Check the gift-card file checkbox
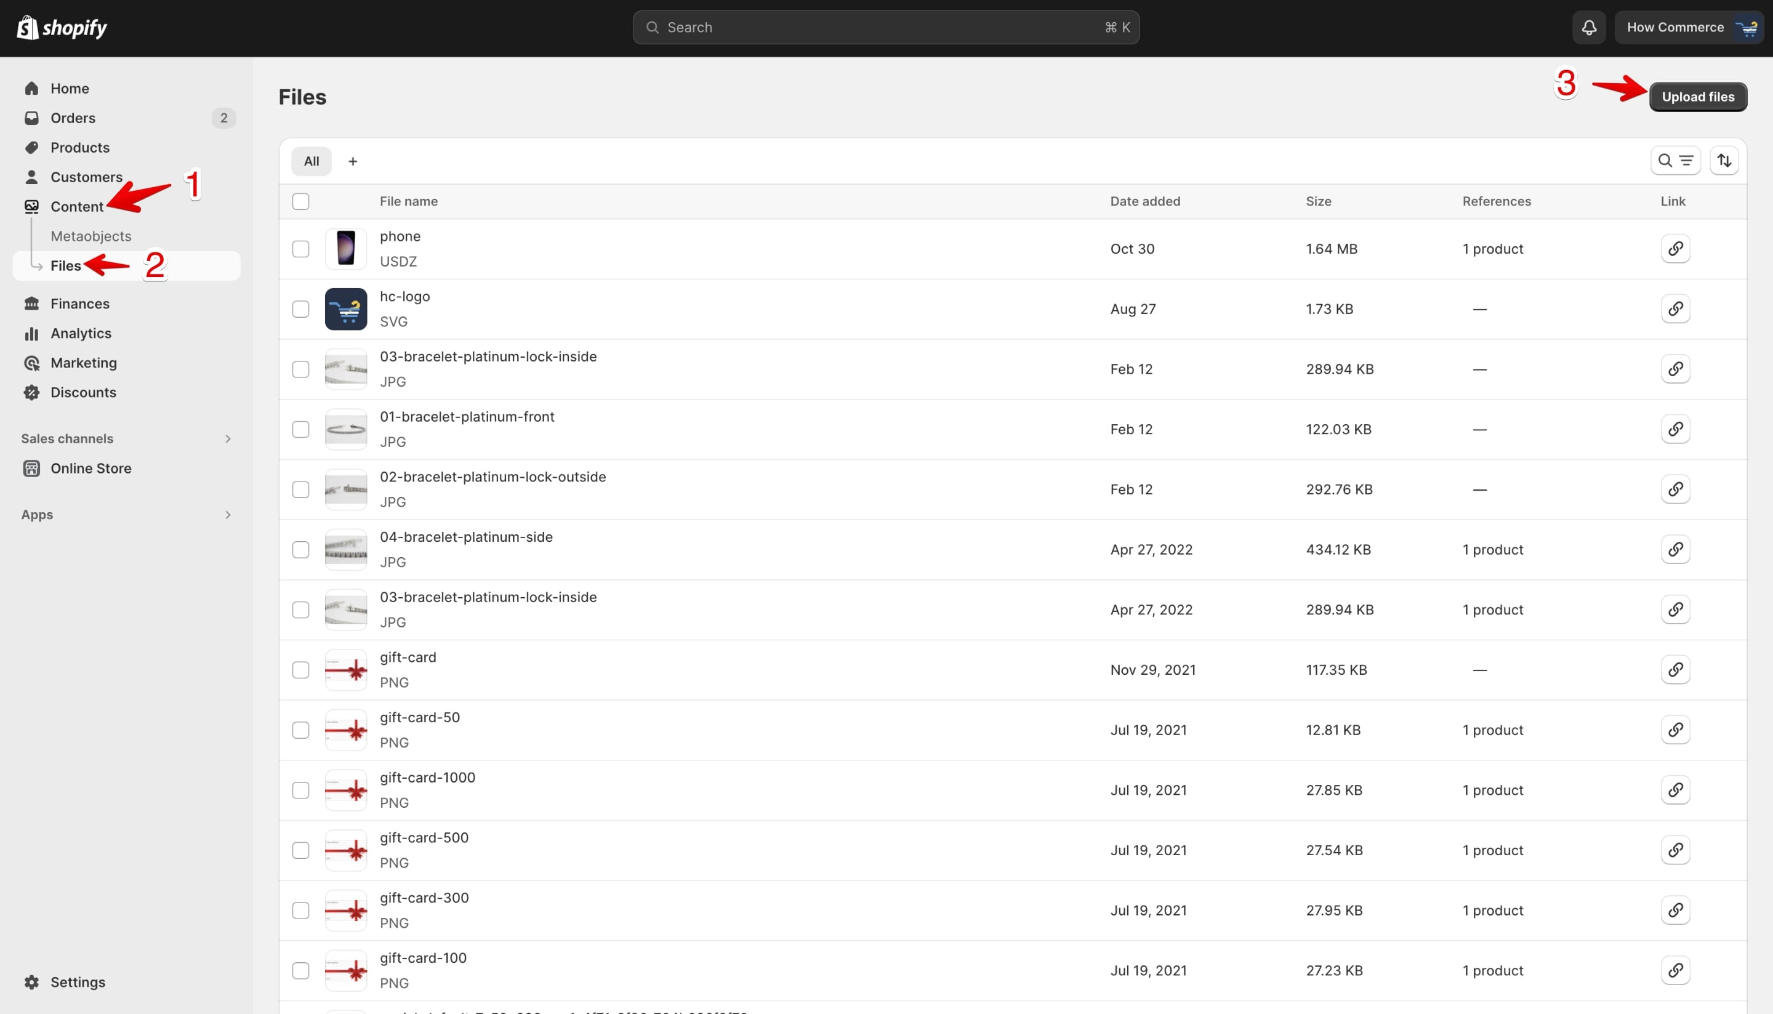The image size is (1773, 1014). point(301,669)
